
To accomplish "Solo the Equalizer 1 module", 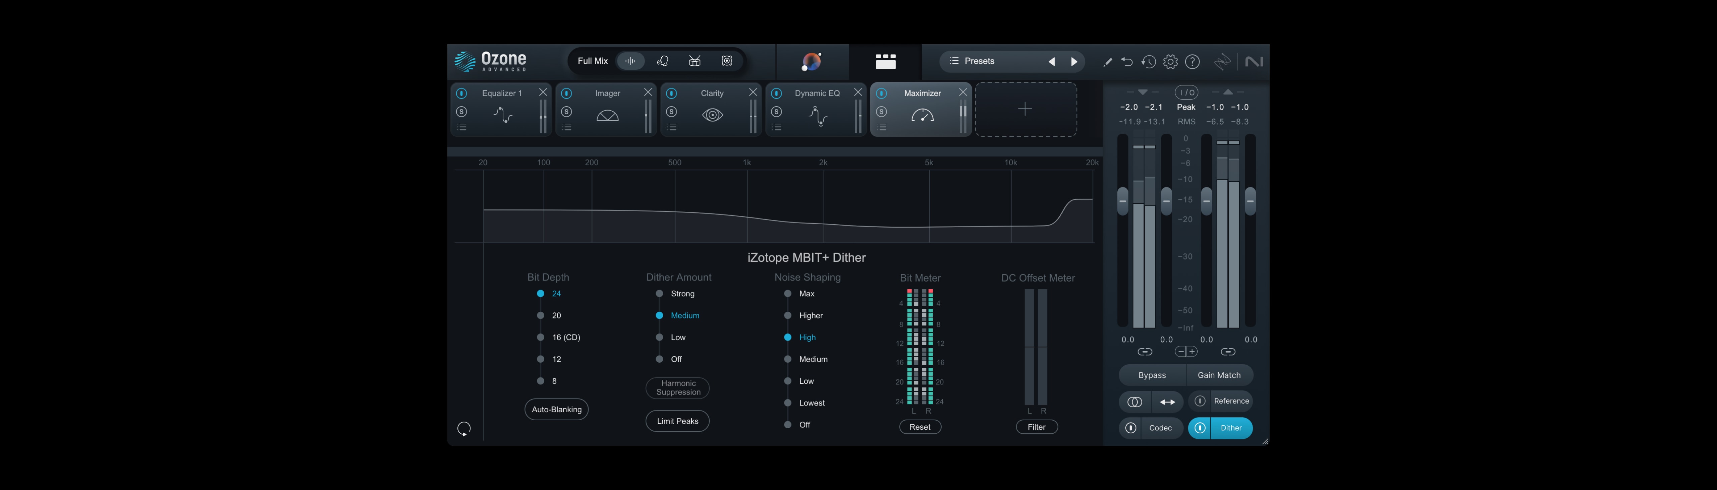I will [x=461, y=111].
